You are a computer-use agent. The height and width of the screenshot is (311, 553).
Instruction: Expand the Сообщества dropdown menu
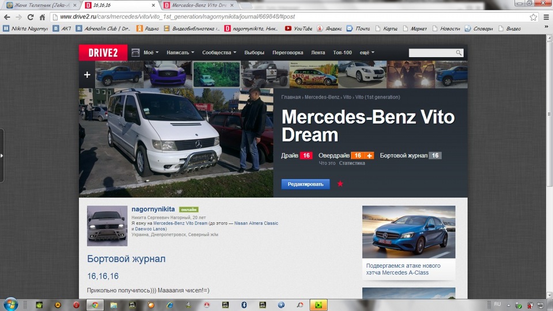click(x=219, y=52)
